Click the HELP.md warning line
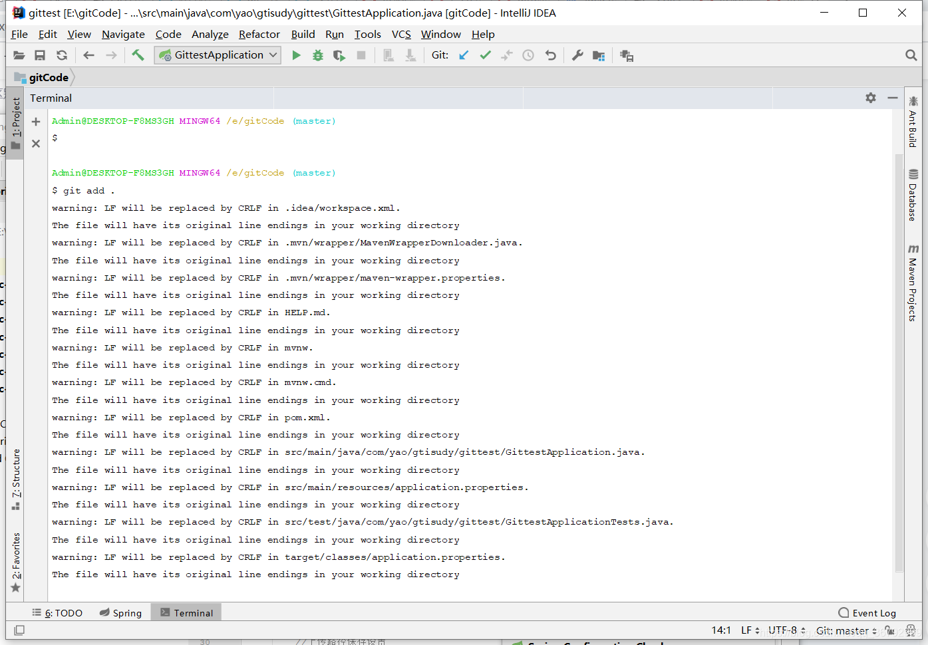Screen dimensions: 928x645 [192, 313]
